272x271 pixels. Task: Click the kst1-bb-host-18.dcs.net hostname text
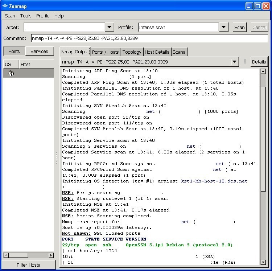click(214, 181)
